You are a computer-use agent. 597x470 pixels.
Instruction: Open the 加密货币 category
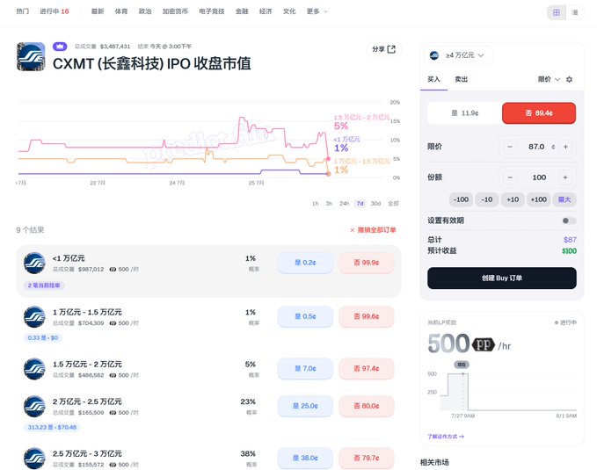[175, 11]
